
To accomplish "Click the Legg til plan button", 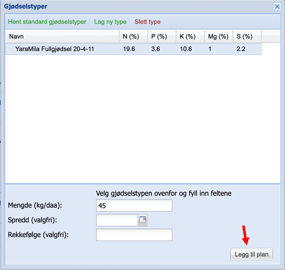I will pyautogui.click(x=251, y=254).
